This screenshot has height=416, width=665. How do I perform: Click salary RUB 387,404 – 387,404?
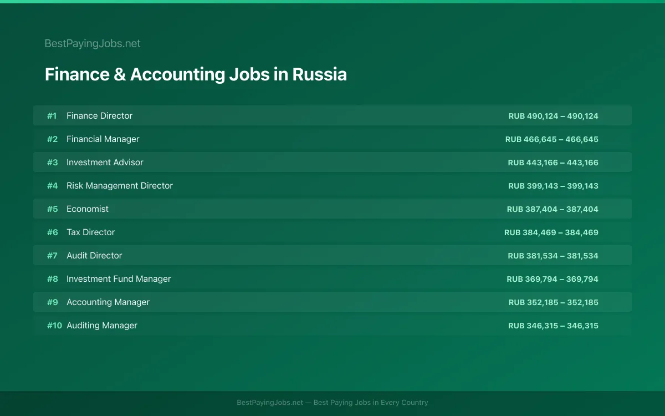click(x=553, y=209)
